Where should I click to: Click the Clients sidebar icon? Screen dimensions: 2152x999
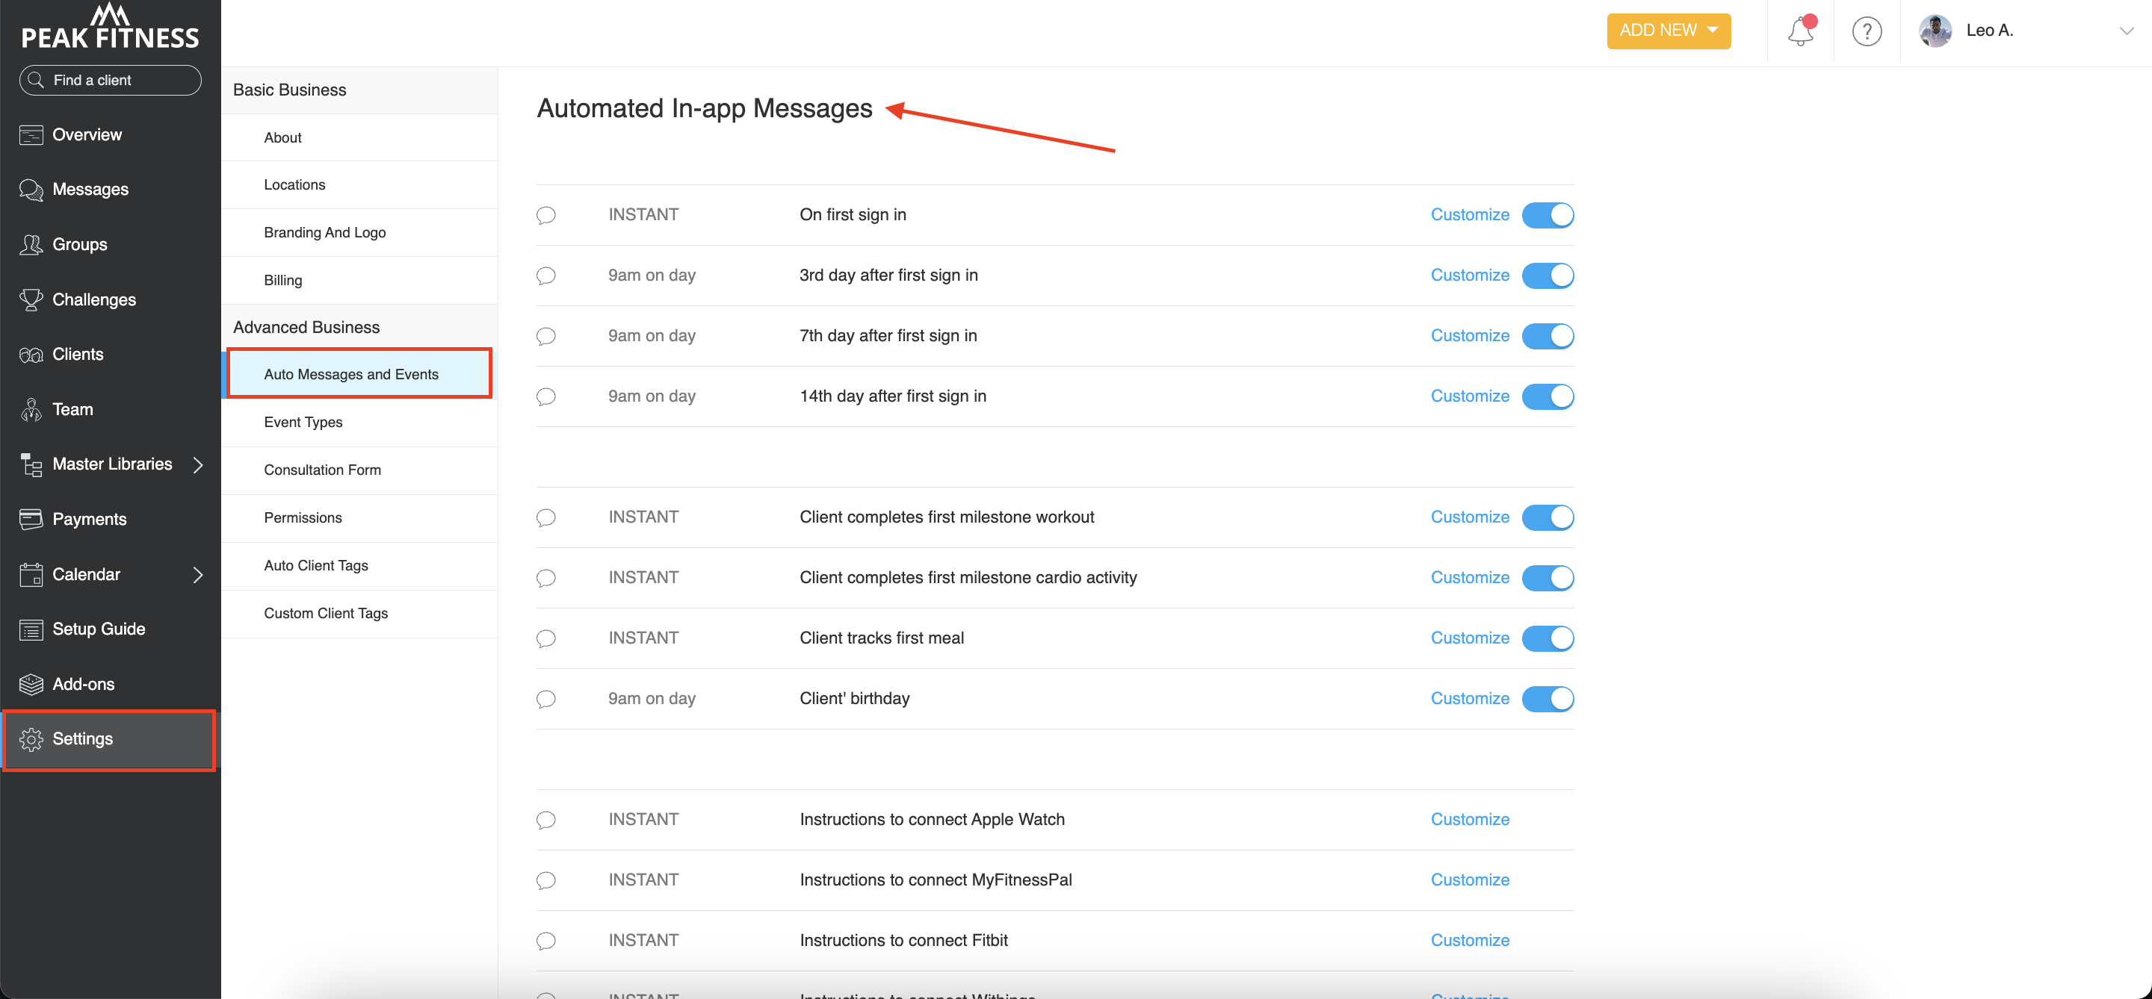click(31, 355)
